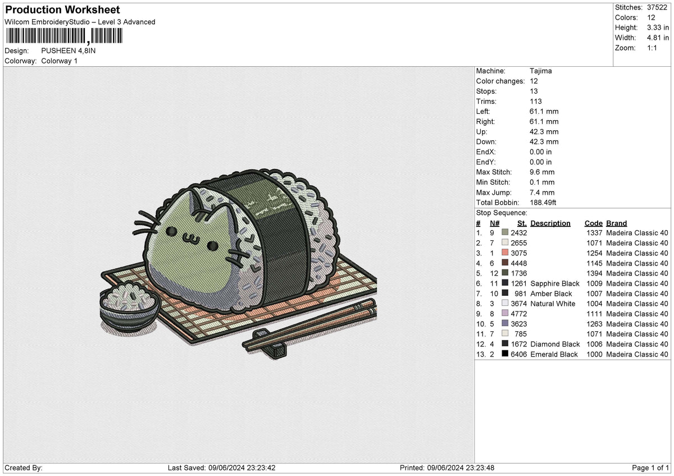Click the Emerald Black color swatch
The width and height of the screenshot is (674, 476).
coord(505,354)
